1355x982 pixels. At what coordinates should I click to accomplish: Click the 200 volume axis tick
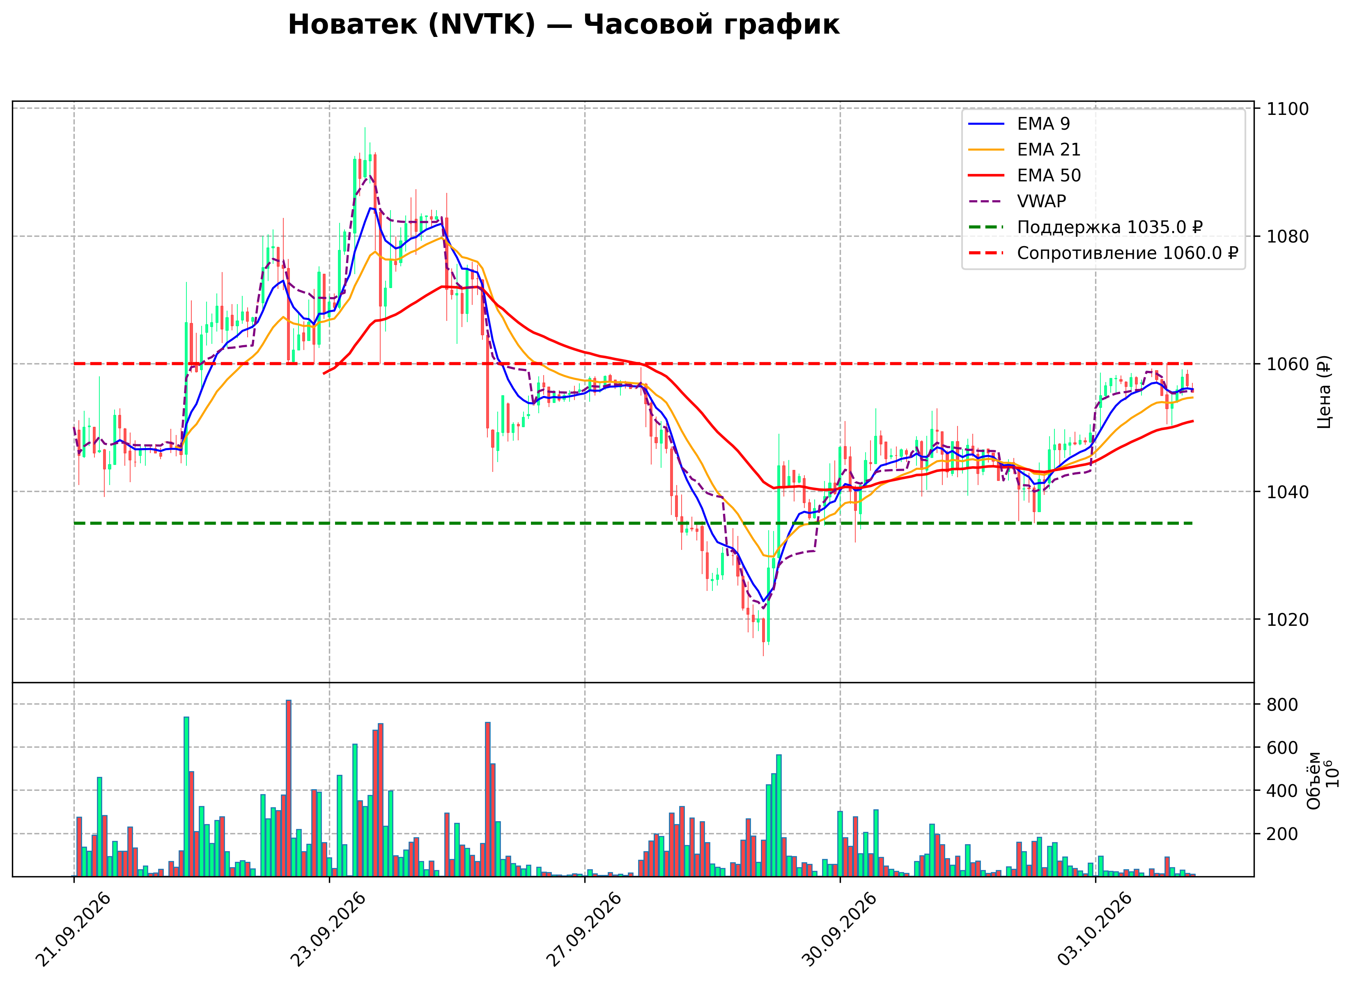coord(1283,834)
